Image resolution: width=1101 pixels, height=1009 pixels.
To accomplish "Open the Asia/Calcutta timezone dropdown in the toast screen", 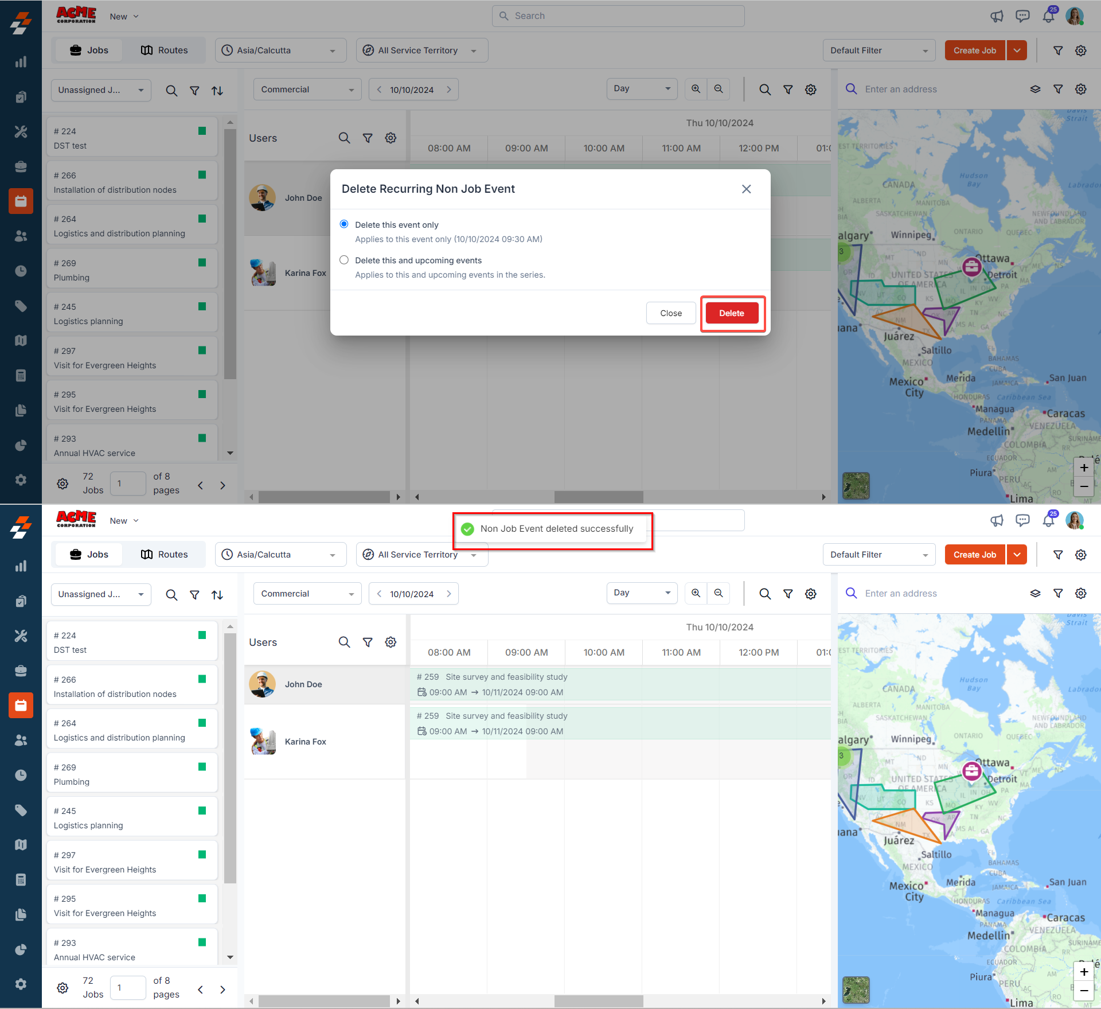I will coord(280,555).
